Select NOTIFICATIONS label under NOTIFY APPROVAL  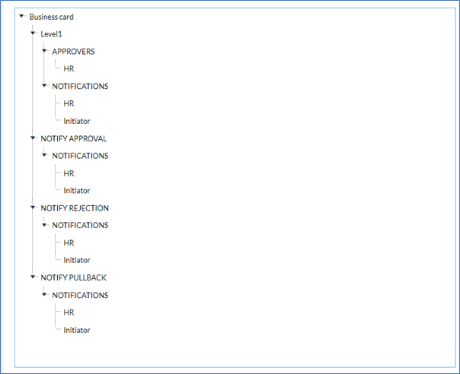(x=80, y=156)
